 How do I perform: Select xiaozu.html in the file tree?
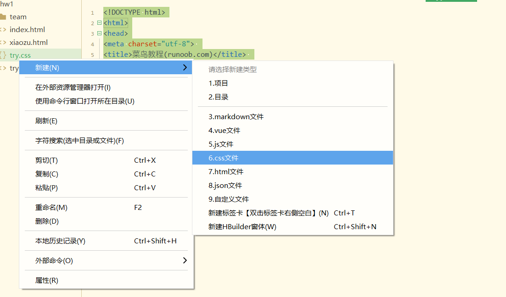28,43
